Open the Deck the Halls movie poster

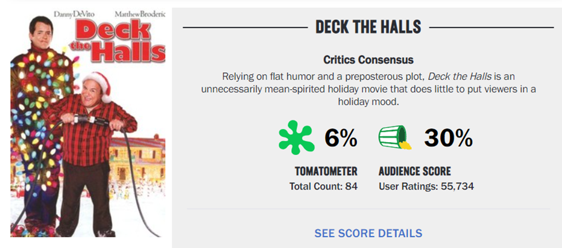(88, 123)
